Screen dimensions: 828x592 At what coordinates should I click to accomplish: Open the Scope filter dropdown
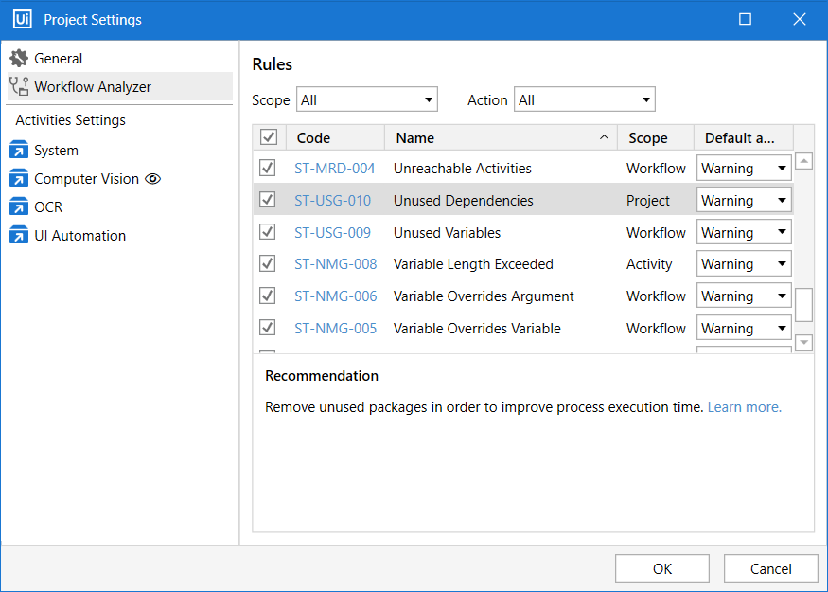(367, 100)
